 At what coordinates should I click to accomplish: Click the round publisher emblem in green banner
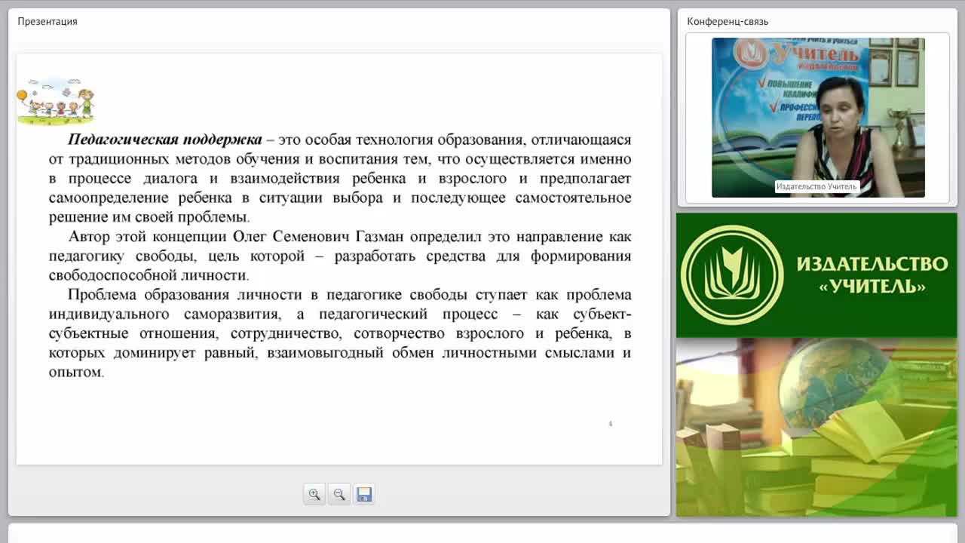point(731,275)
